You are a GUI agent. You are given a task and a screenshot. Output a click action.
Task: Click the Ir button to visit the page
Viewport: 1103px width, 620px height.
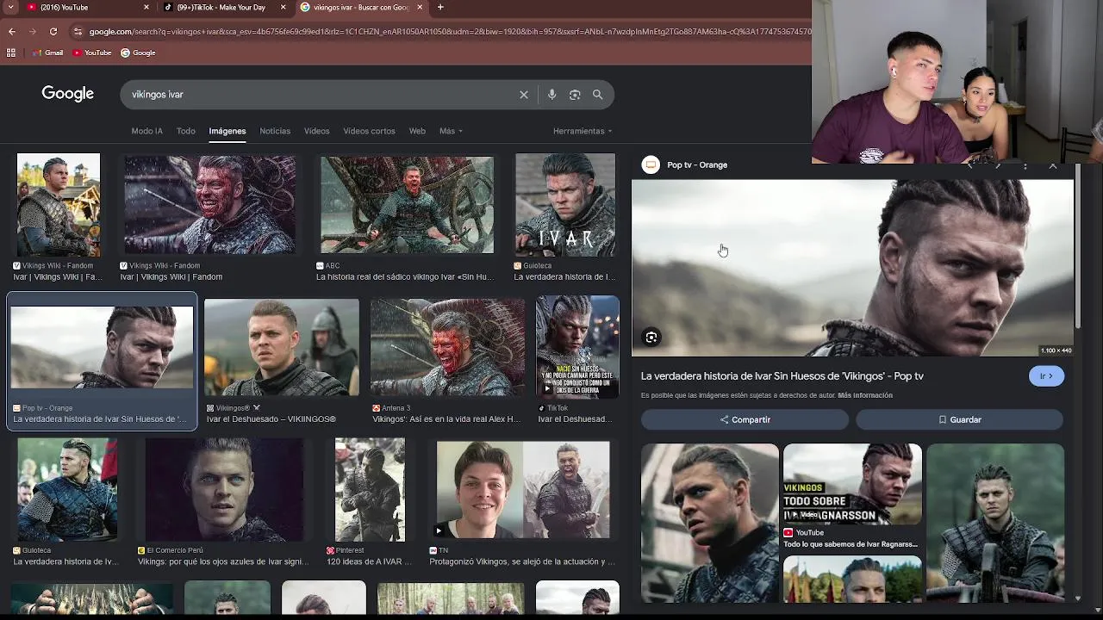coord(1046,376)
